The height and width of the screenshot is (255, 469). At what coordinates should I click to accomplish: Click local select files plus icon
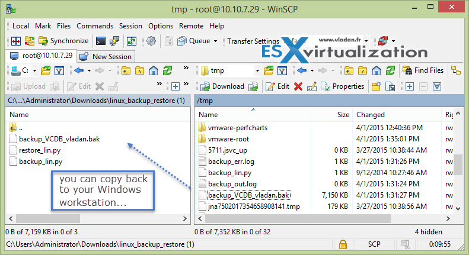(x=176, y=86)
